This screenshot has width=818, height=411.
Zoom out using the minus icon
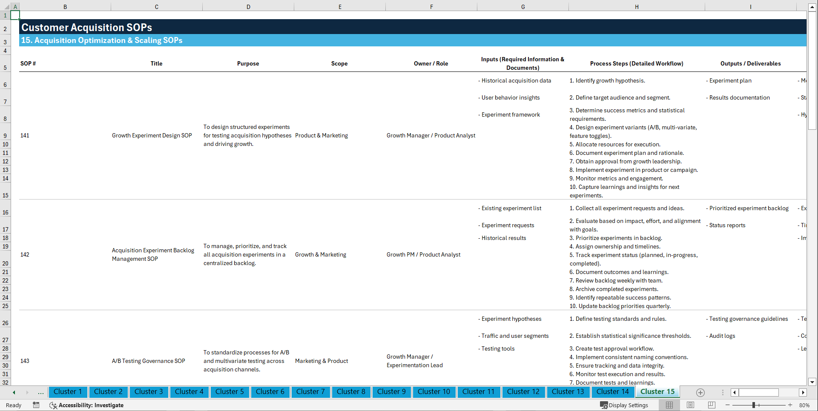727,405
